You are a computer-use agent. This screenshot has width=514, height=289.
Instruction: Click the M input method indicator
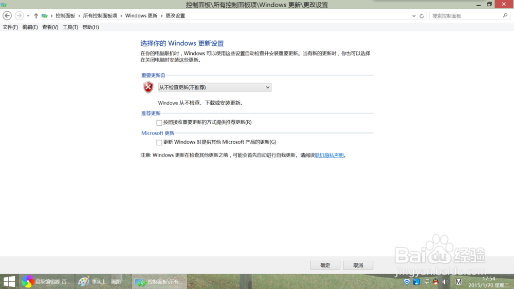point(458,281)
